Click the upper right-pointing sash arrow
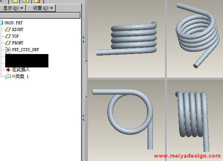 pos(86,61)
